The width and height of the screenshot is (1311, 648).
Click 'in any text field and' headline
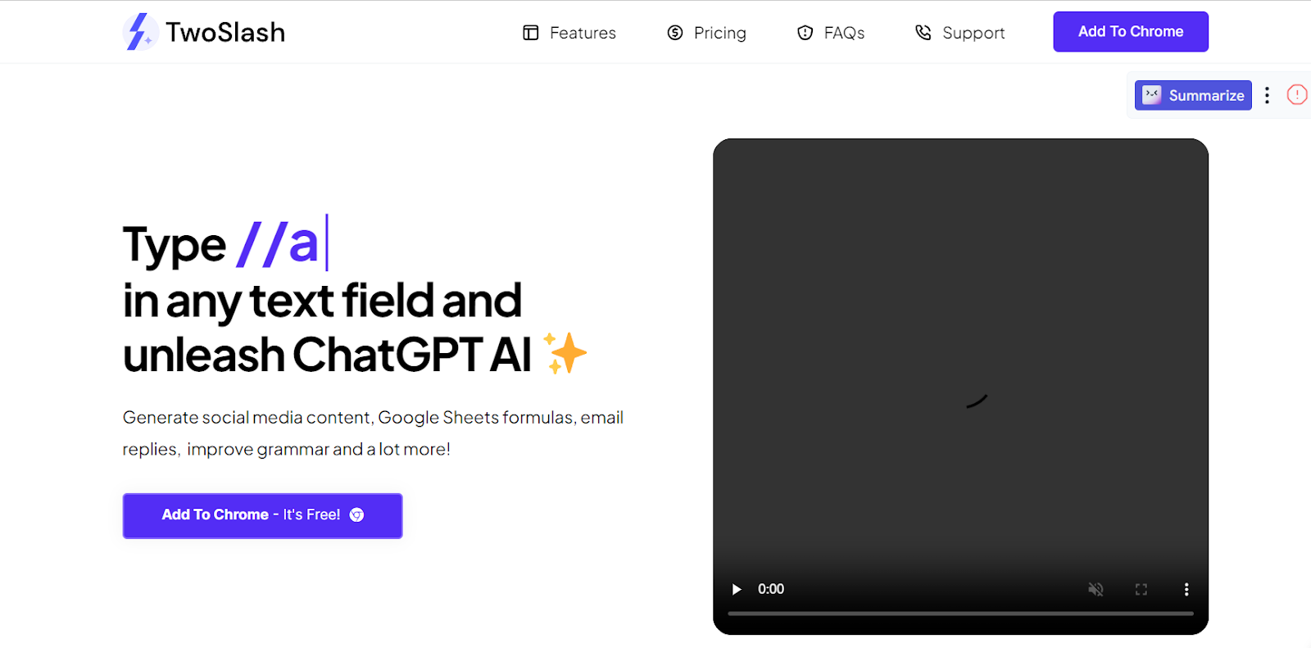[322, 301]
